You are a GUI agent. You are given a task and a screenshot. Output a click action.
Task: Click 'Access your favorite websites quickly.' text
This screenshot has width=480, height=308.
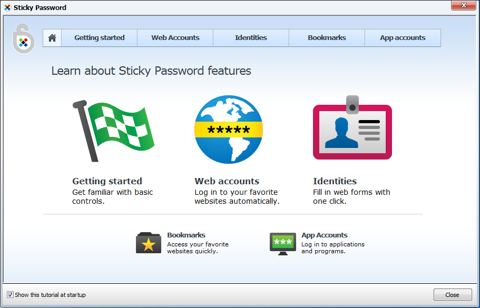coord(198,248)
